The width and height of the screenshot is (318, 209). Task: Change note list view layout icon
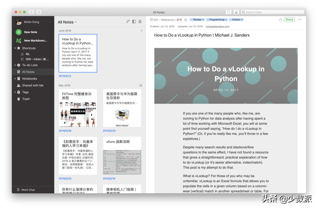pyautogui.click(x=134, y=22)
